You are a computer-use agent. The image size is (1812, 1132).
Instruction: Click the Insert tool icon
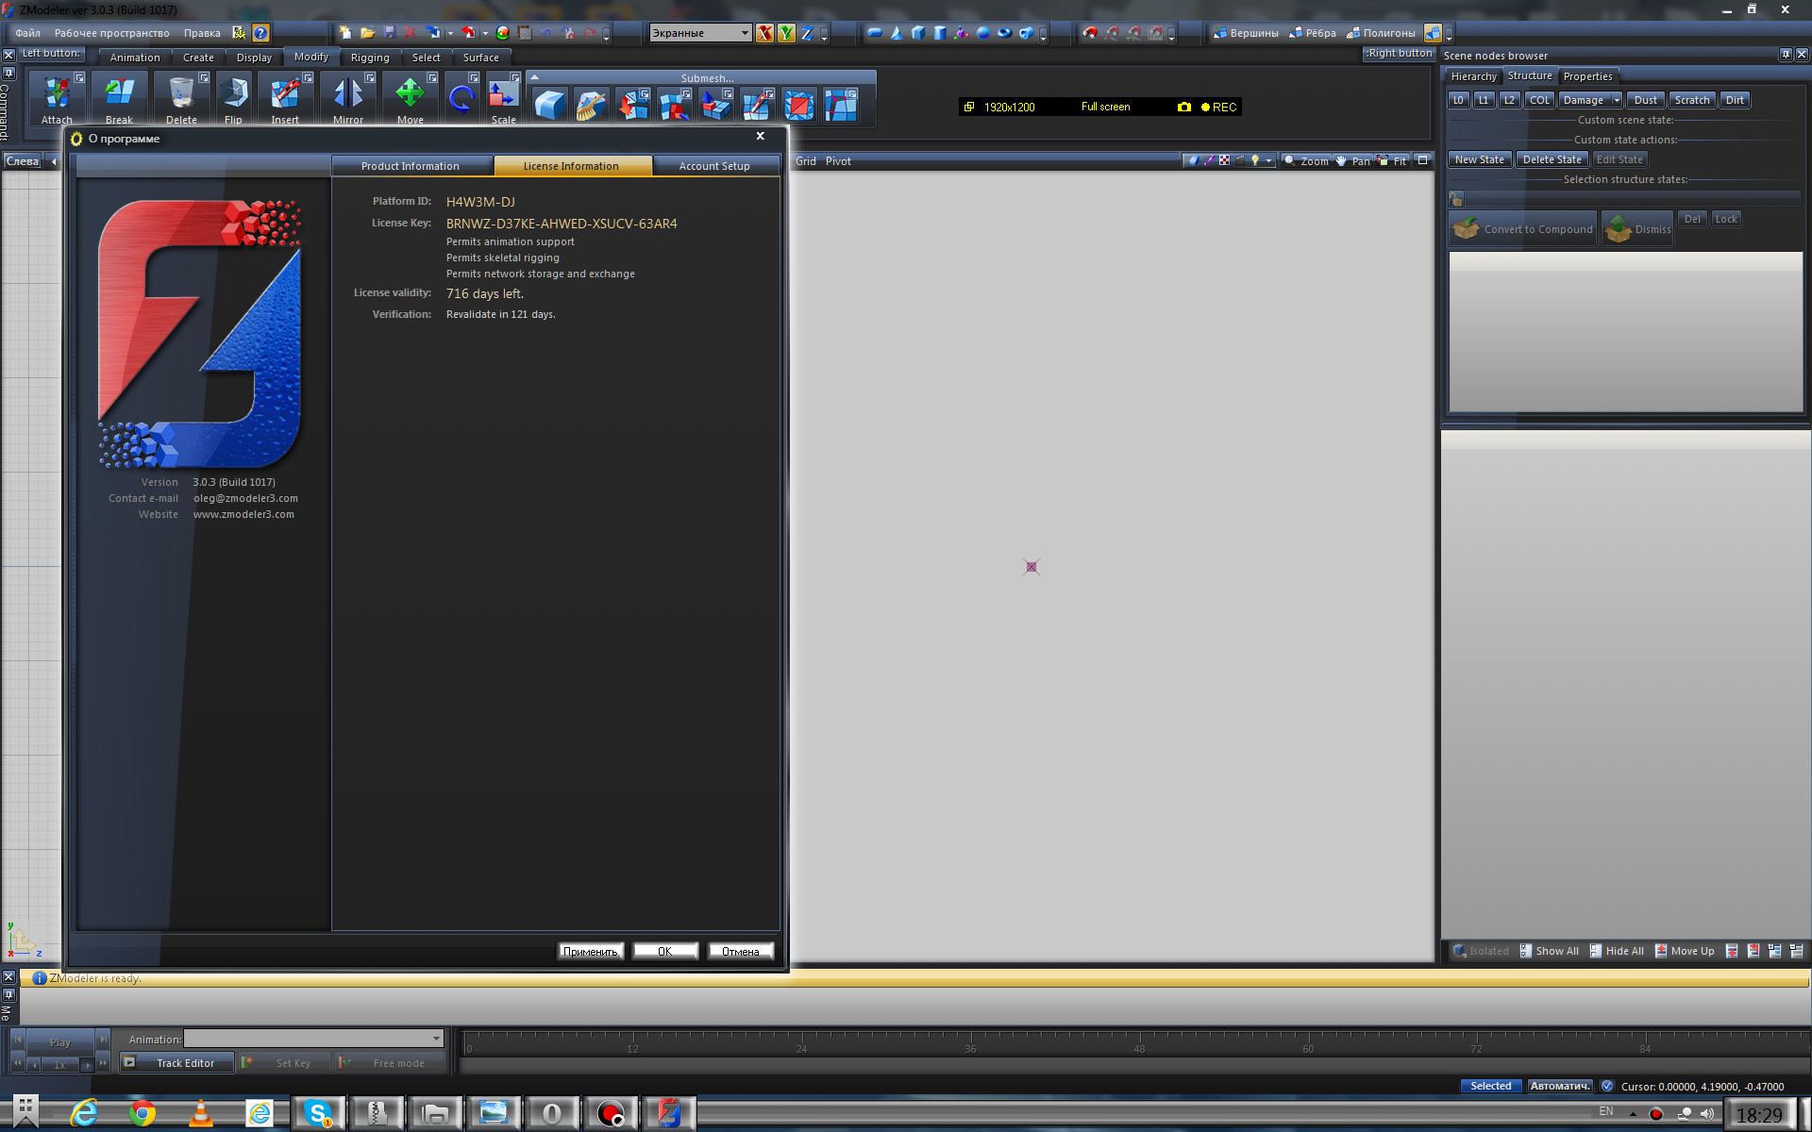(285, 94)
